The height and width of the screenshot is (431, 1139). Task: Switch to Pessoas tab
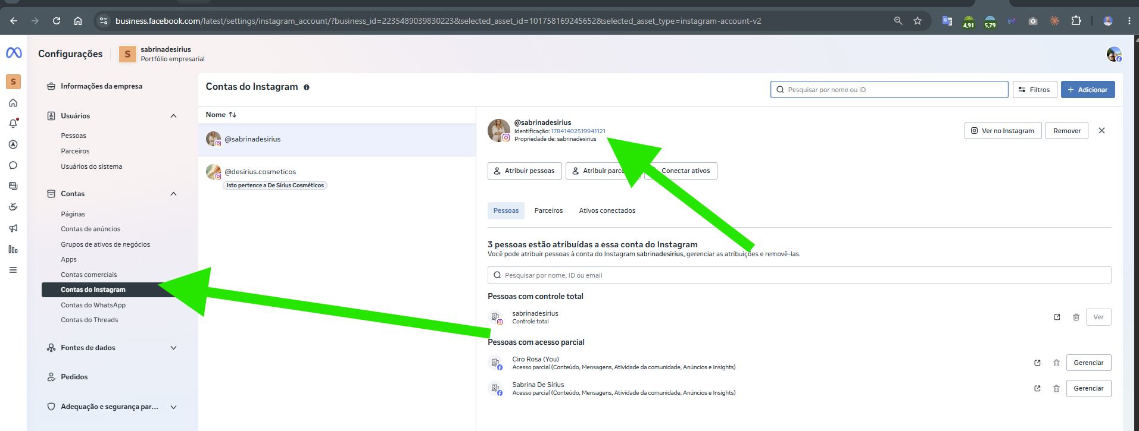click(505, 210)
